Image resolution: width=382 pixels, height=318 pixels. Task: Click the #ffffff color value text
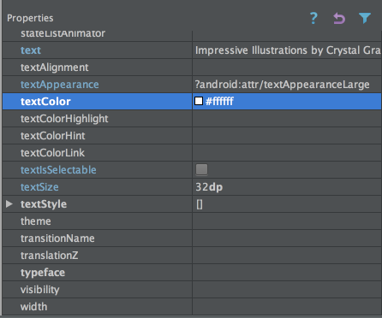219,102
